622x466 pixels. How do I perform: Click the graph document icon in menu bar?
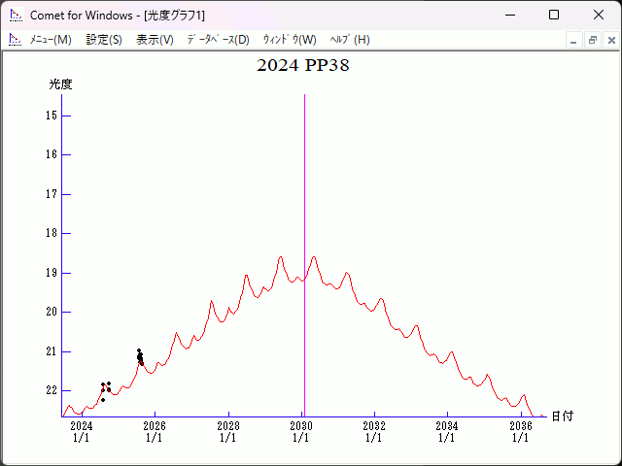[15, 40]
